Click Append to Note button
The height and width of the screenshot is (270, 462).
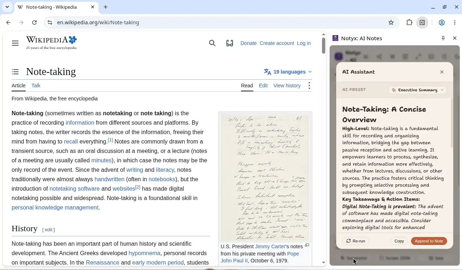pyautogui.click(x=429, y=241)
